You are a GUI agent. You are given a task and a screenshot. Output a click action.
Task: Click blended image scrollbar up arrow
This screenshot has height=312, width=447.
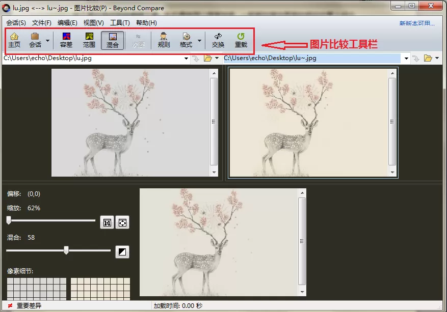pyautogui.click(x=302, y=193)
